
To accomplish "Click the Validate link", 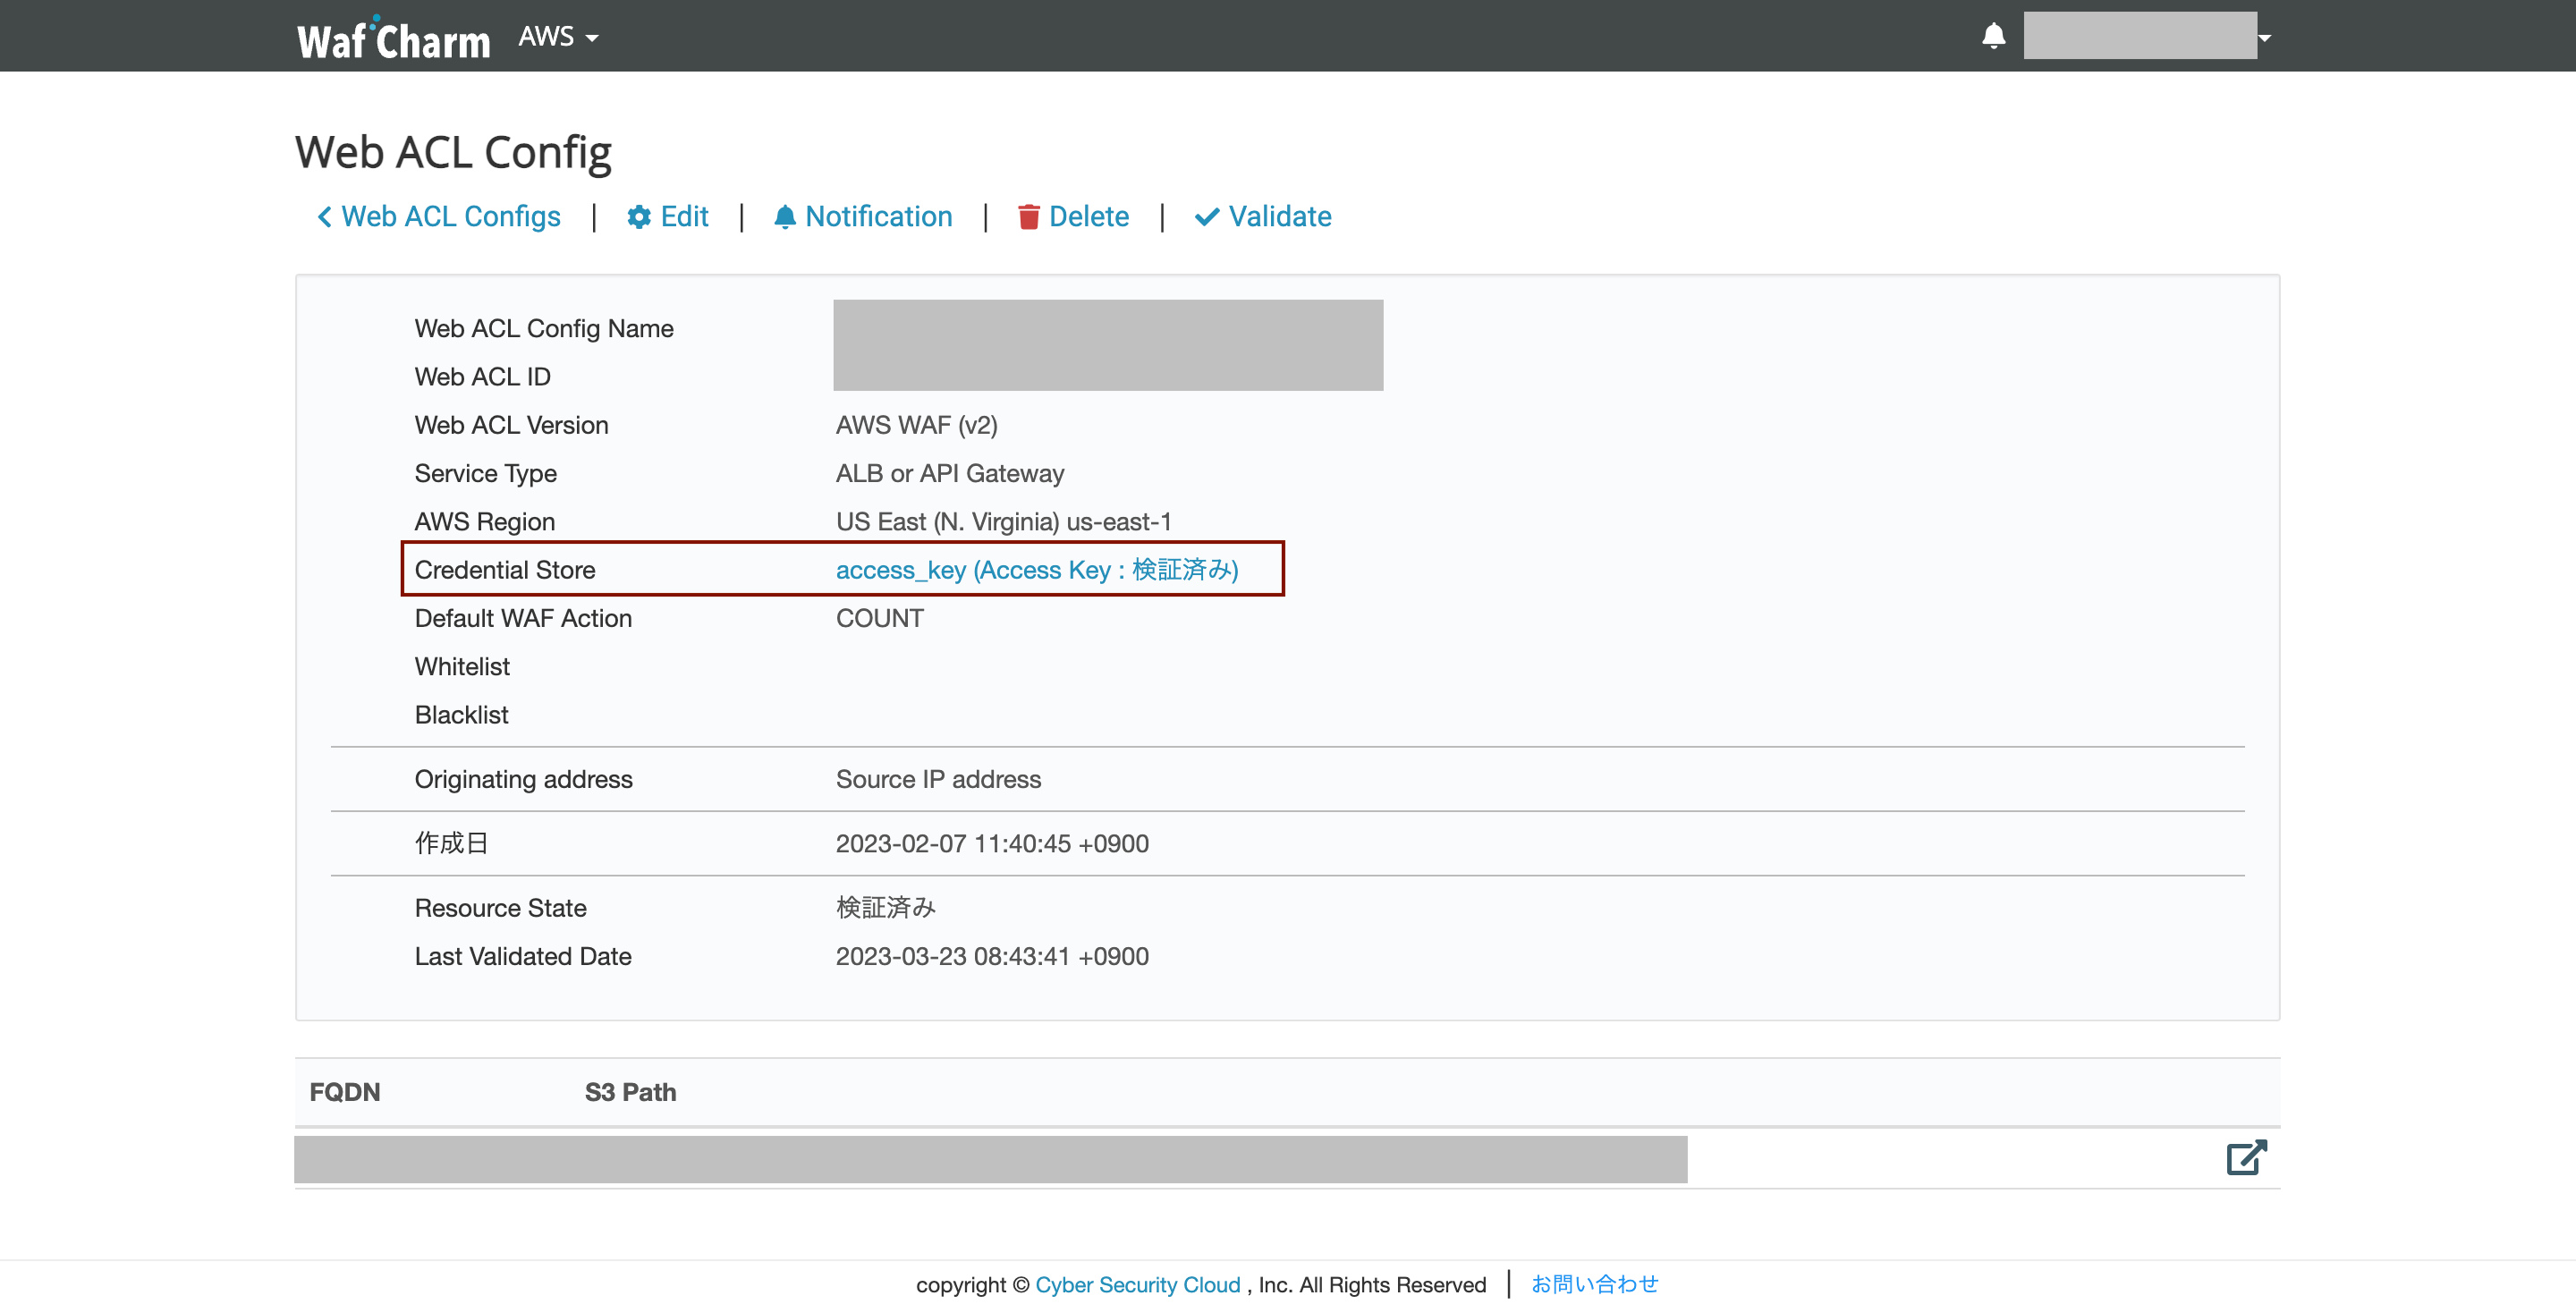I will coord(1263,216).
